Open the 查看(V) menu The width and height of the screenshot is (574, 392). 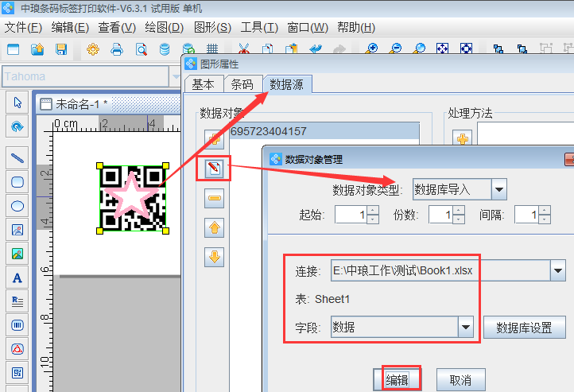point(117,28)
